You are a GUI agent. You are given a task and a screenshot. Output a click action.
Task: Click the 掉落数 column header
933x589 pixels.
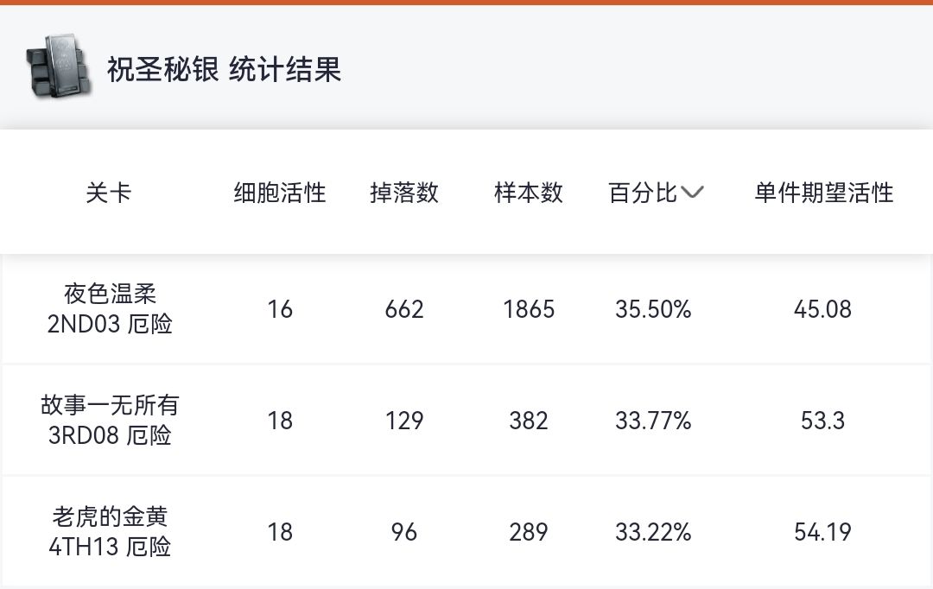pos(404,193)
